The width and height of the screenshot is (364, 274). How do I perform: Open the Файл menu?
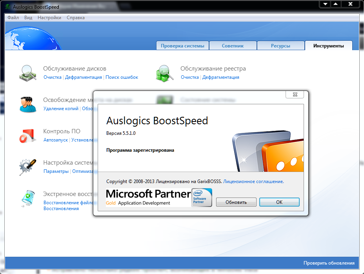coord(13,18)
